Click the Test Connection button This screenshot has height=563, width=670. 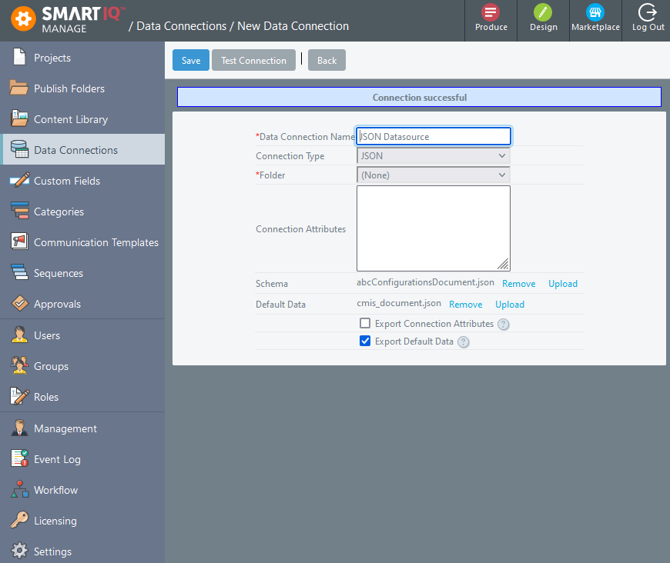pos(253,60)
